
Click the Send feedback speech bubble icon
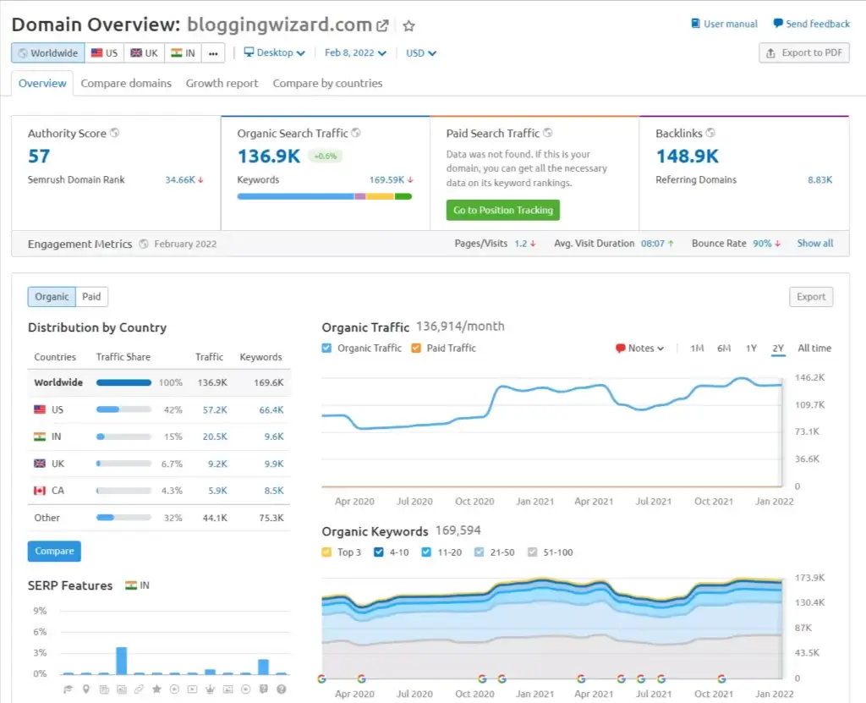778,23
